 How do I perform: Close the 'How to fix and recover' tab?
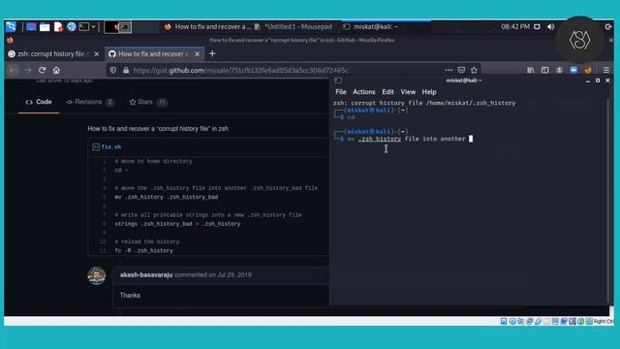(197, 54)
